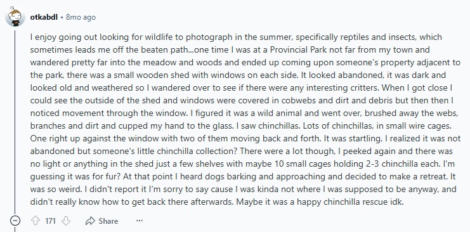Upvote the comment by otkabdl

pos(36,221)
